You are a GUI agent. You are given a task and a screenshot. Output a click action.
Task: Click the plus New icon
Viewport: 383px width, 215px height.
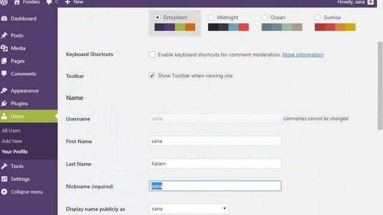(68, 2)
